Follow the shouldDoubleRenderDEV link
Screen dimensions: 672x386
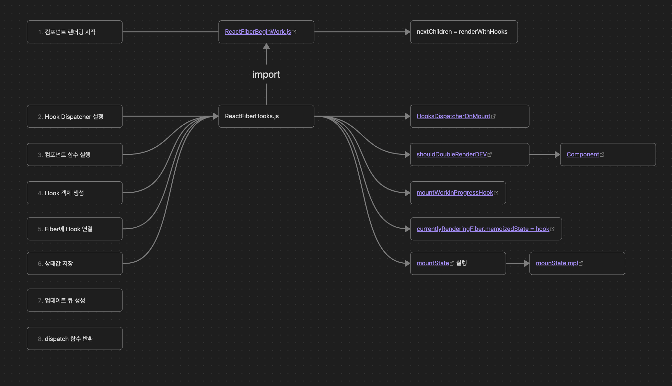[452, 154]
